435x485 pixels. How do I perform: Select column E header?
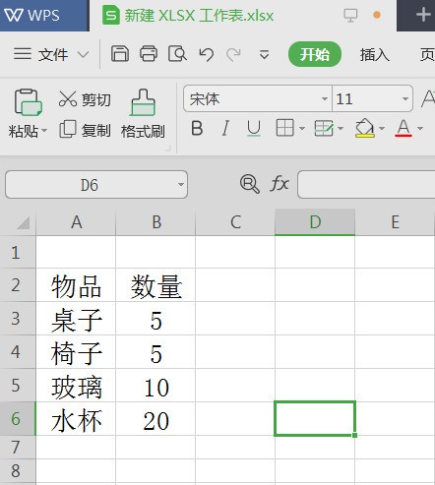pos(395,222)
